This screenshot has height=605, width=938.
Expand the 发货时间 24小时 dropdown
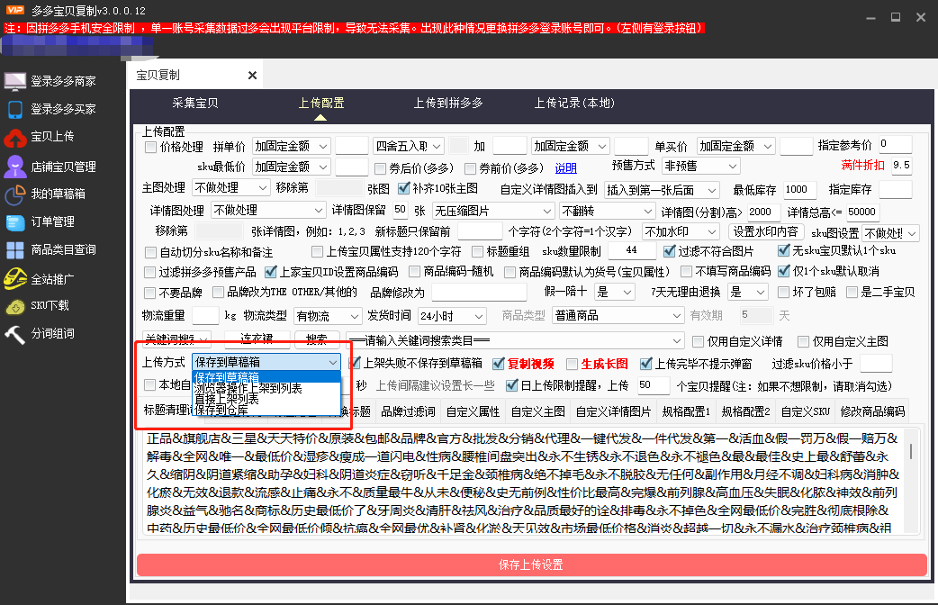coord(452,315)
